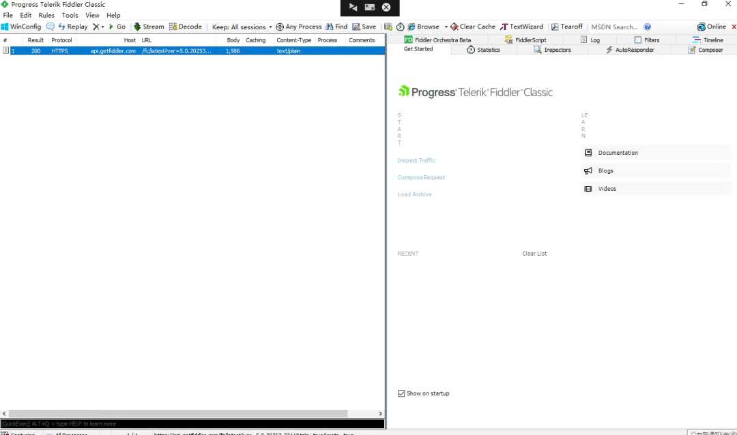This screenshot has height=435, width=737.
Task: Replay the selected session
Action: point(73,27)
